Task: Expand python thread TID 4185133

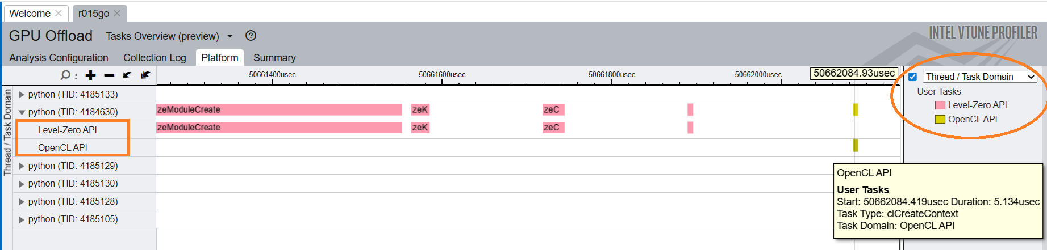Action: (x=22, y=95)
